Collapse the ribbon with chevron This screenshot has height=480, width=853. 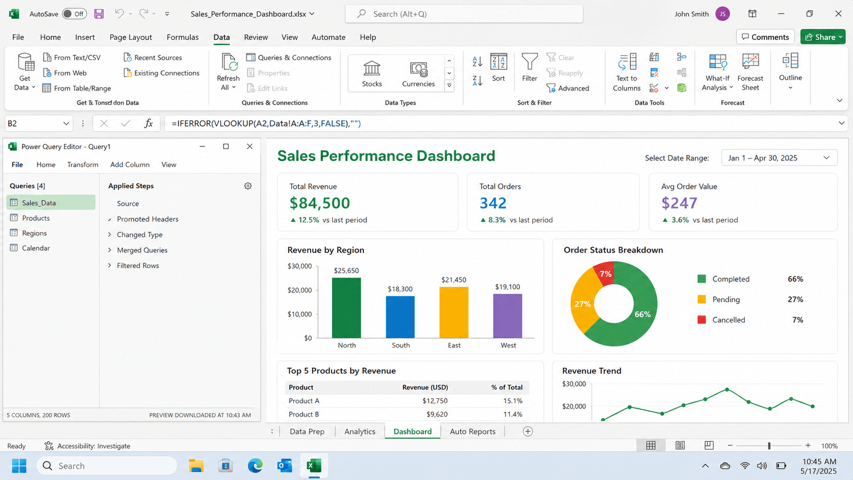(x=840, y=100)
